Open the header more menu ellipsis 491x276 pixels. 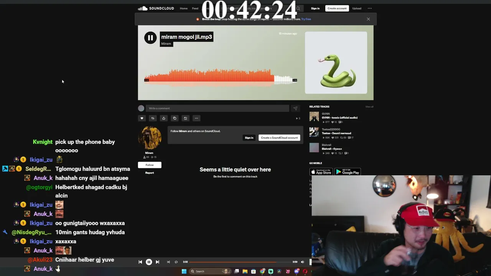click(370, 8)
